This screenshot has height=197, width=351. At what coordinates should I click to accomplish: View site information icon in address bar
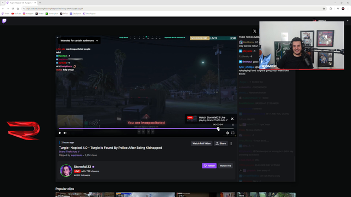24,9
